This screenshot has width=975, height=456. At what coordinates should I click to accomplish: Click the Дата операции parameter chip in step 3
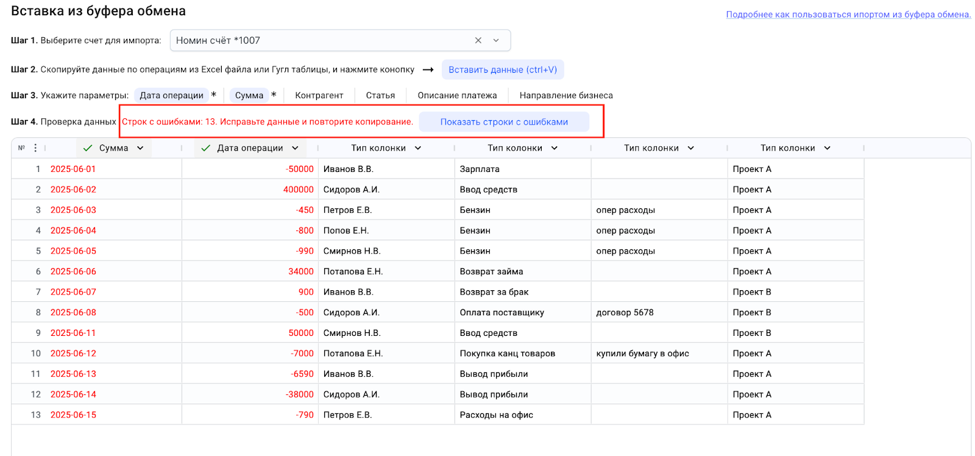pos(171,96)
